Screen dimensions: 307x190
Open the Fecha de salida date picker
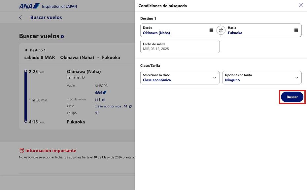click(x=180, y=46)
